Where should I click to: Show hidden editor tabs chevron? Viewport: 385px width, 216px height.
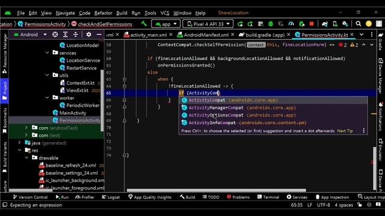point(362,35)
